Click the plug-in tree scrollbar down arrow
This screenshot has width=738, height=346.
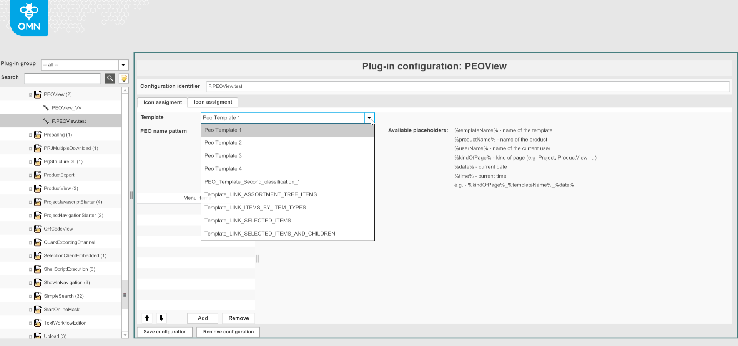coord(125,335)
